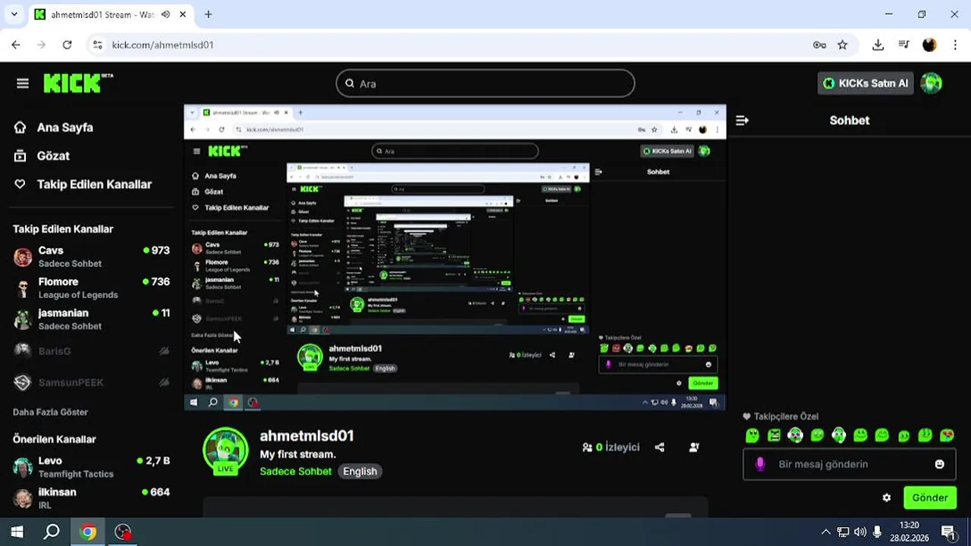Screen dimensions: 971x546
Task: Open offline SamsunPEEK channel avatar
Action: click(23, 382)
